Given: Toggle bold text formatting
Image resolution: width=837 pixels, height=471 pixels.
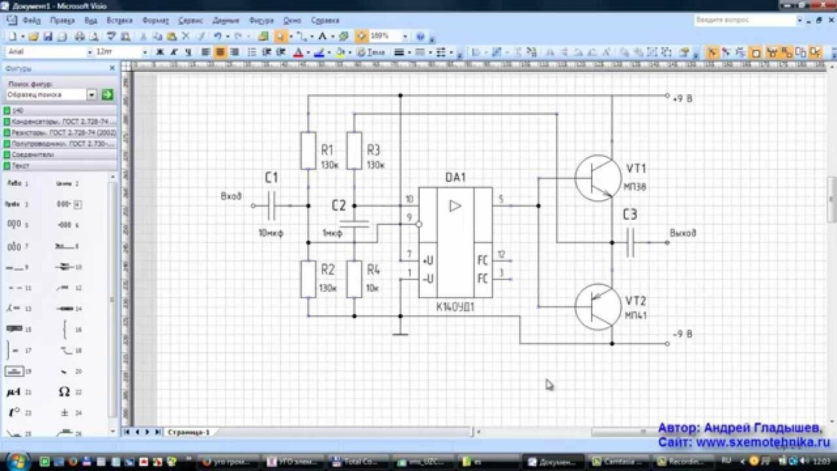Looking at the screenshot, I should pyautogui.click(x=160, y=52).
